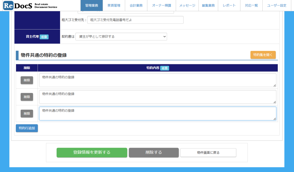Expand the 契約書は dropdown

tap(121, 37)
